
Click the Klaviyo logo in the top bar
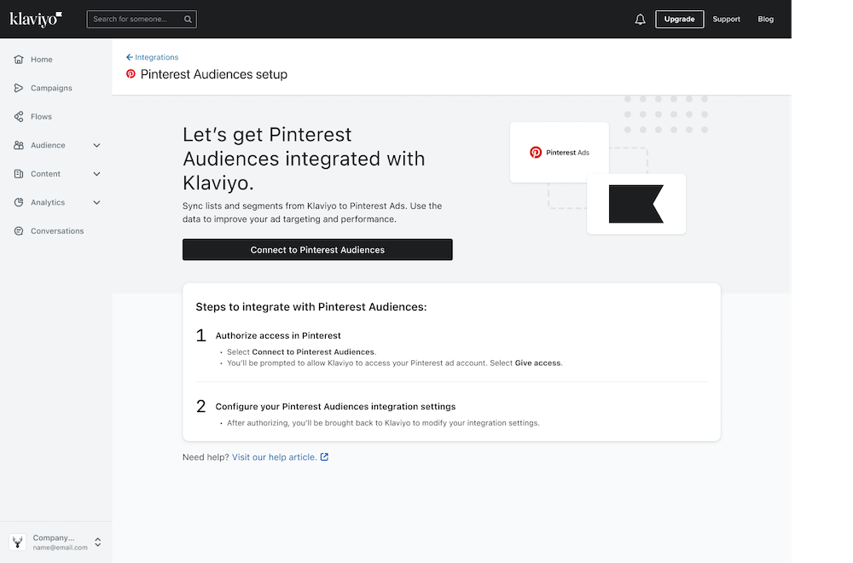[35, 19]
